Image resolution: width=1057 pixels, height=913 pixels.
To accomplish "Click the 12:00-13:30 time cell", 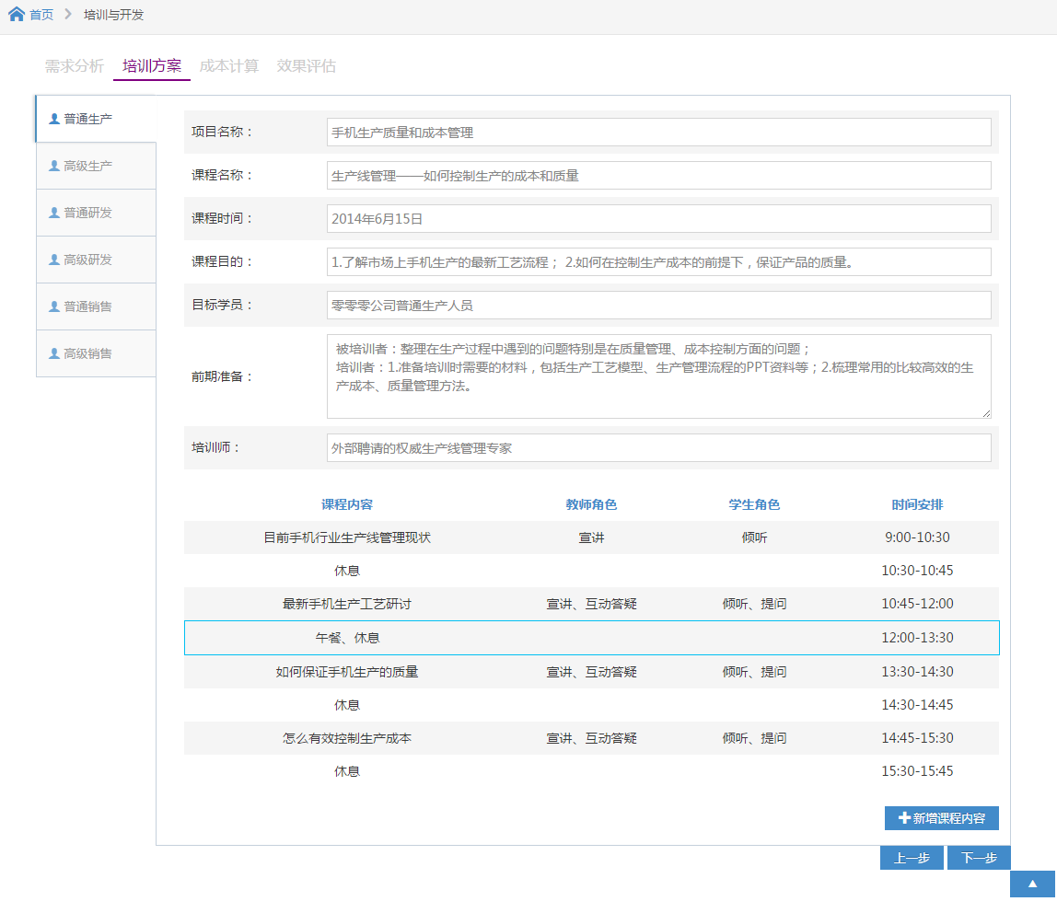I will coord(917,638).
